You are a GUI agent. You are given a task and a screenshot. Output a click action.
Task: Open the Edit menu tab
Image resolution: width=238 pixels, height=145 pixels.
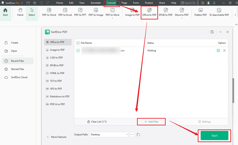point(71,3)
